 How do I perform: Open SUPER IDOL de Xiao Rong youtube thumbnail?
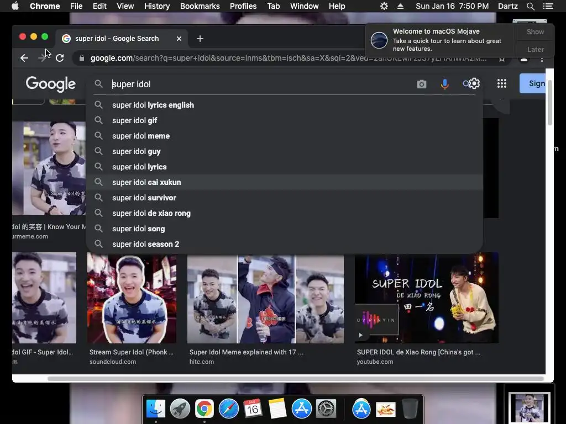coord(426,298)
